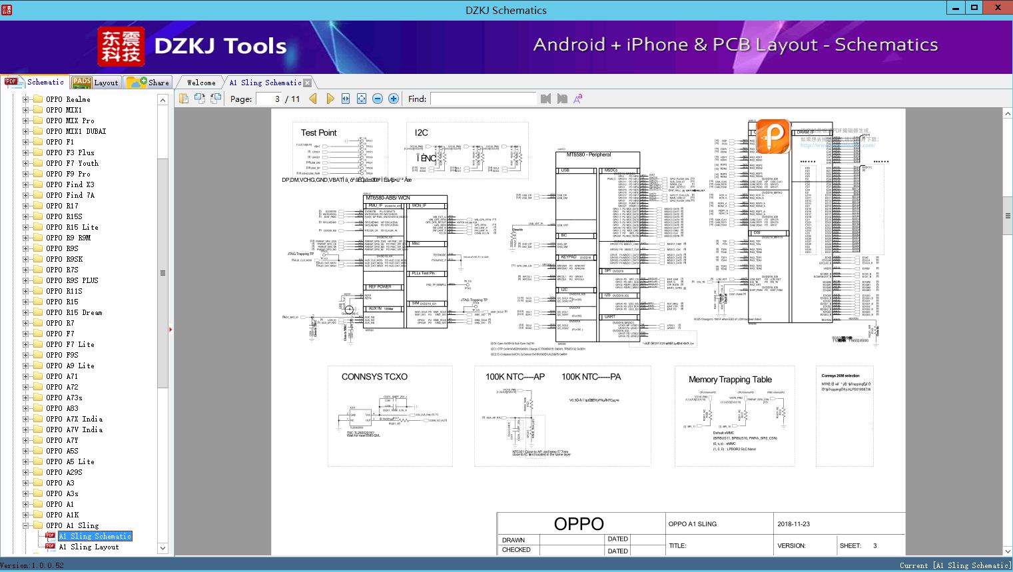Click 'Version:1.0.0.52' in status bar

coord(32,565)
